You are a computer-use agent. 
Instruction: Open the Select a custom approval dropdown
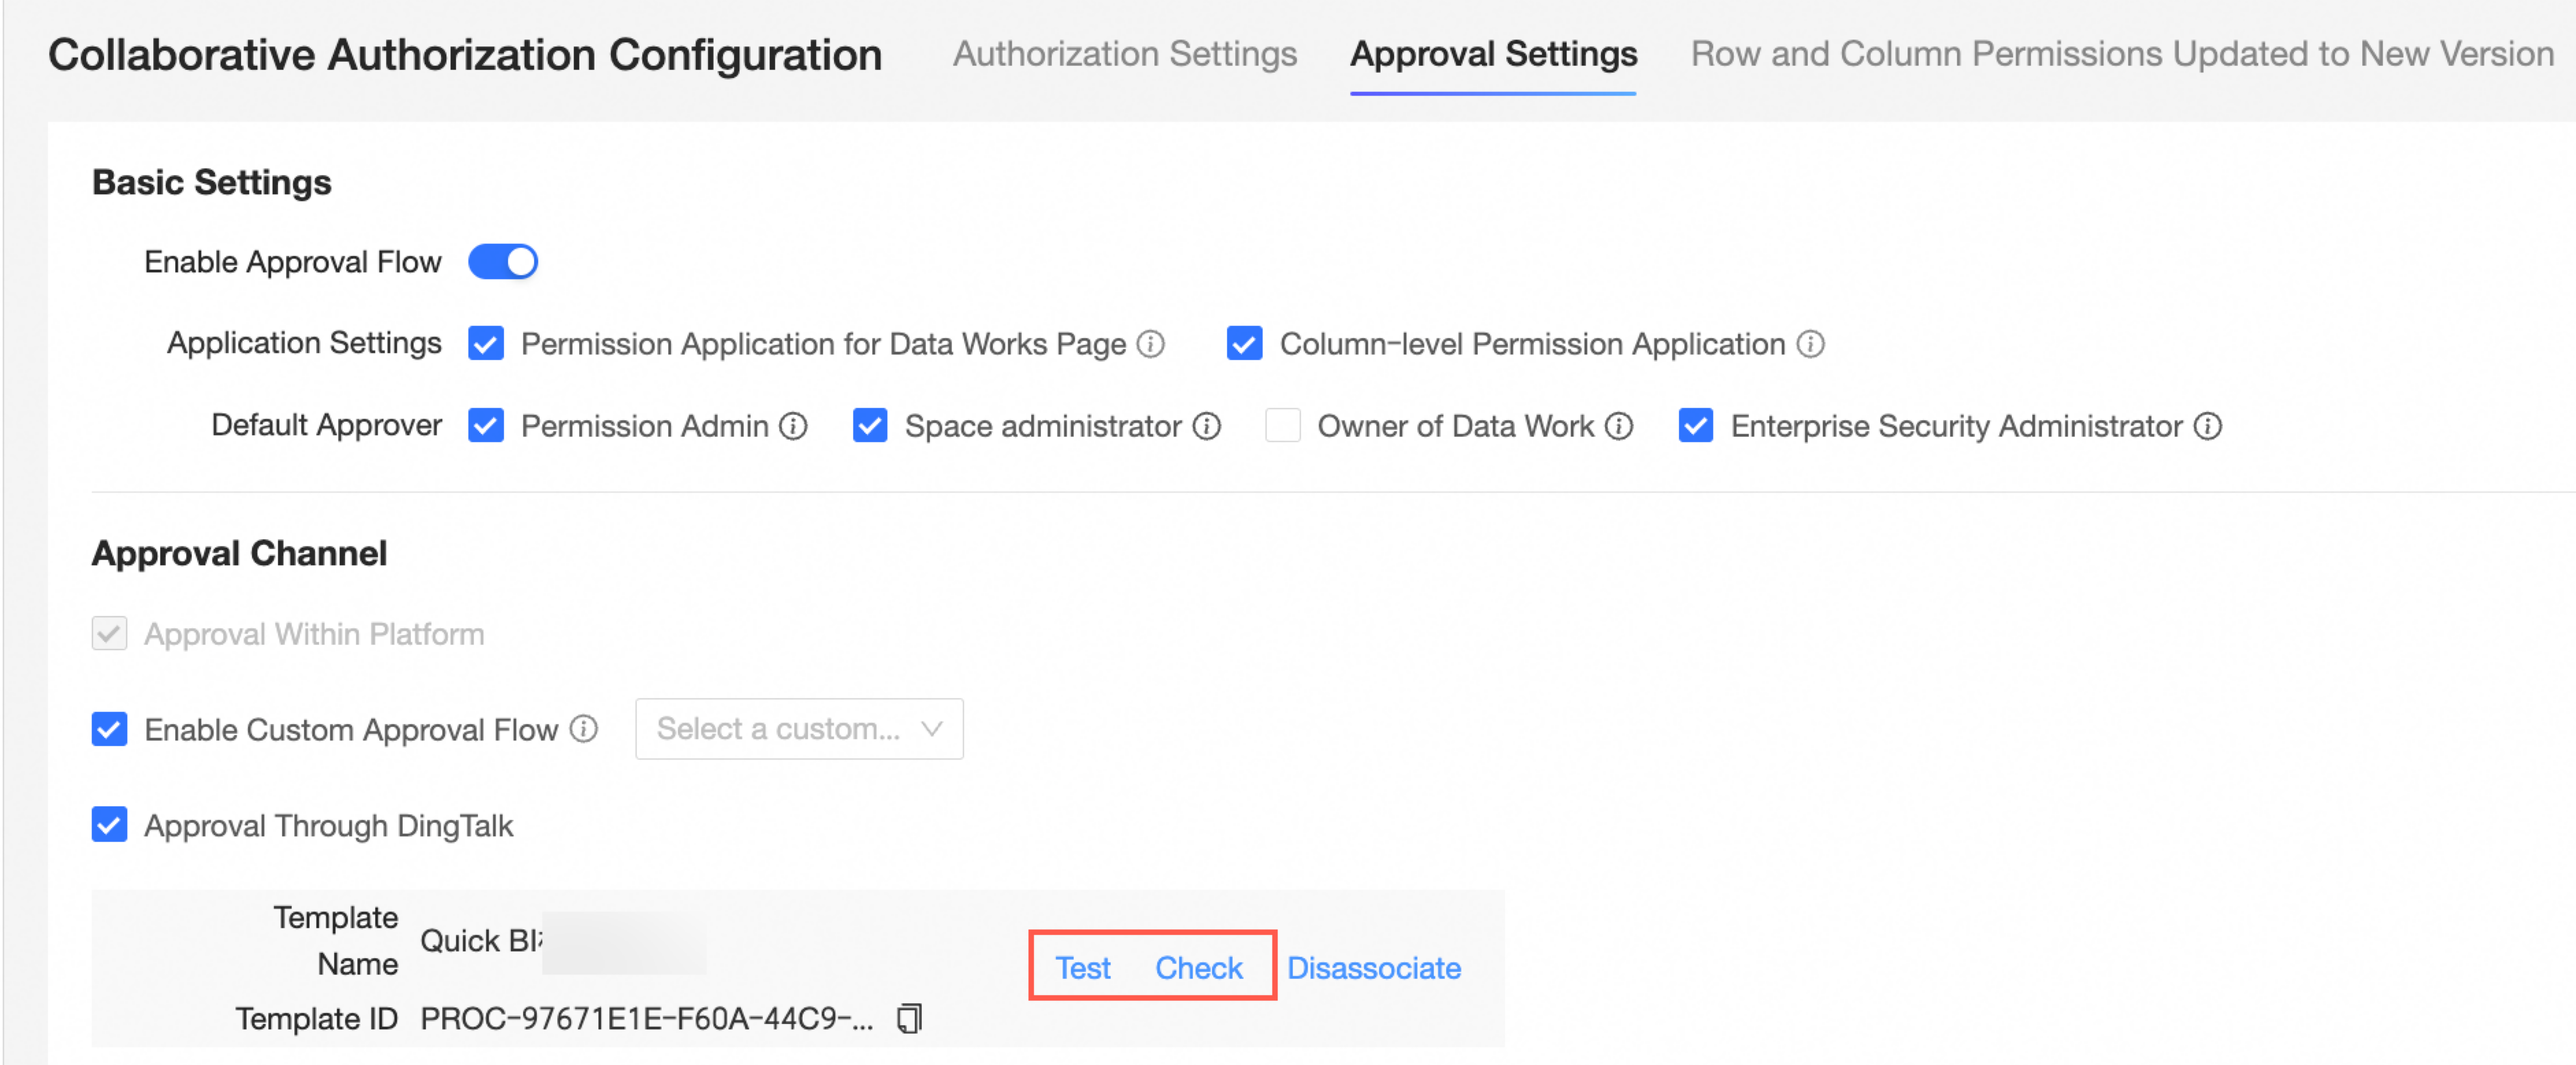tap(799, 729)
